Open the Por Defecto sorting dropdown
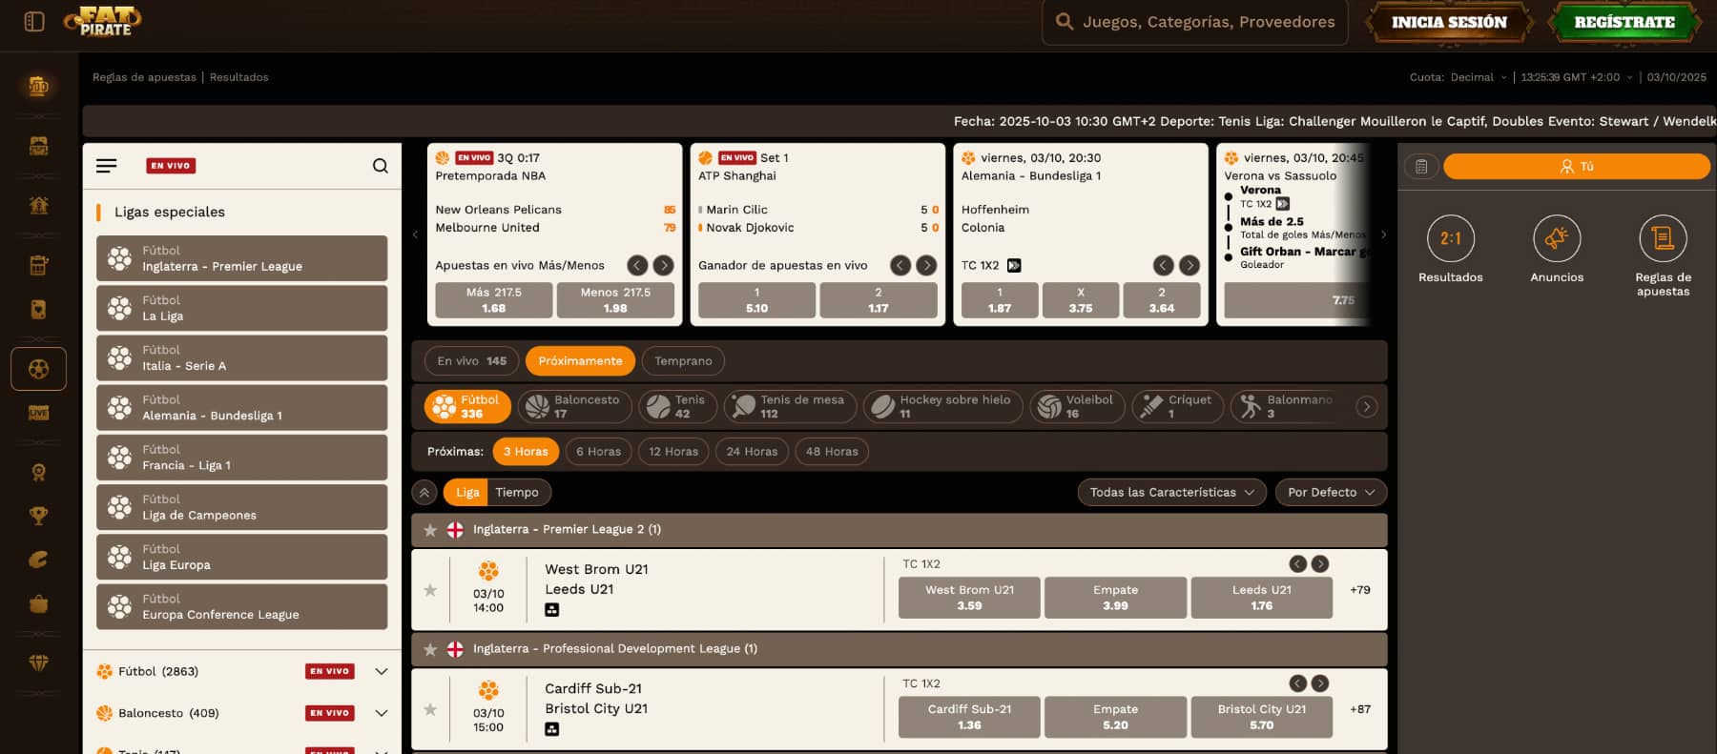This screenshot has height=754, width=1717. coord(1331,492)
